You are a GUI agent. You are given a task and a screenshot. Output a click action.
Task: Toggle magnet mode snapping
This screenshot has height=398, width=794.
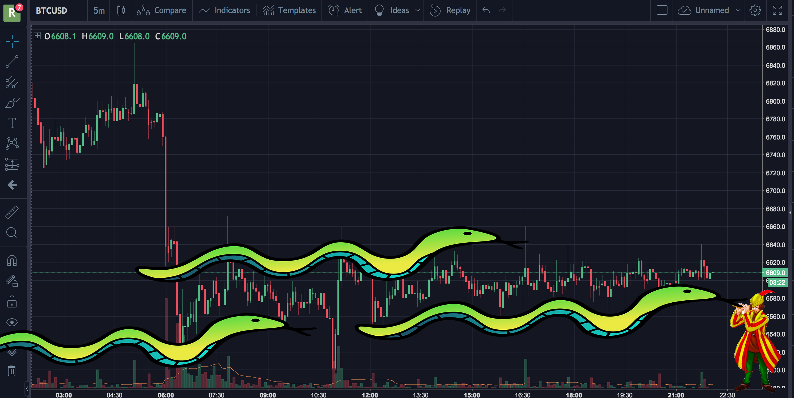coord(12,261)
